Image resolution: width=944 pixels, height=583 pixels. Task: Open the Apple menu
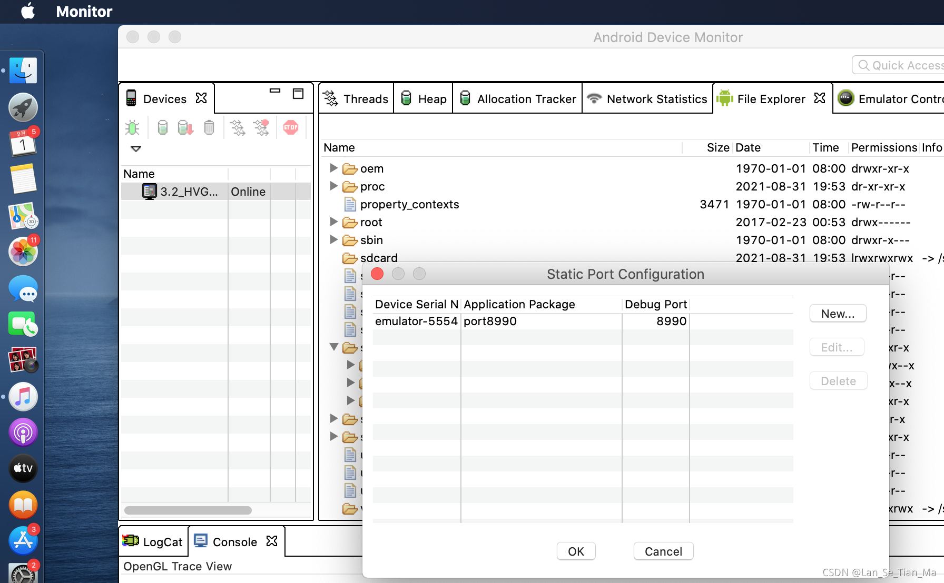pos(27,11)
